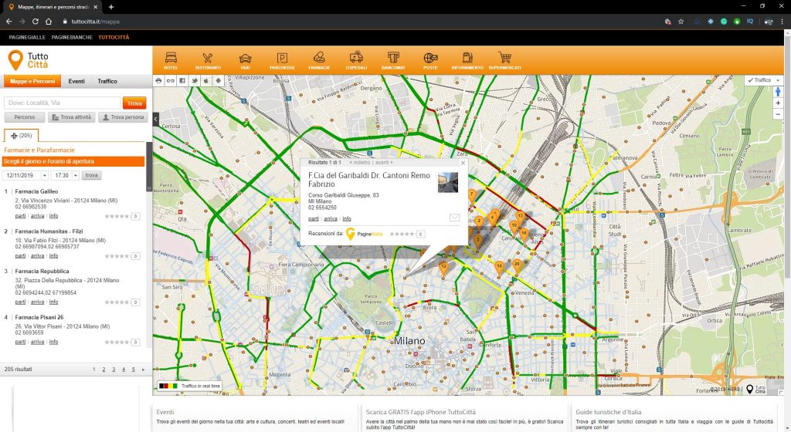The image size is (791, 432).
Task: Click the print map icon
Action: pyautogui.click(x=159, y=80)
